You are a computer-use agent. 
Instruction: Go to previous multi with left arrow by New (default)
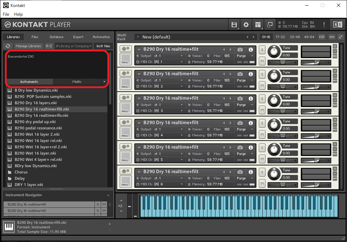coord(247,37)
